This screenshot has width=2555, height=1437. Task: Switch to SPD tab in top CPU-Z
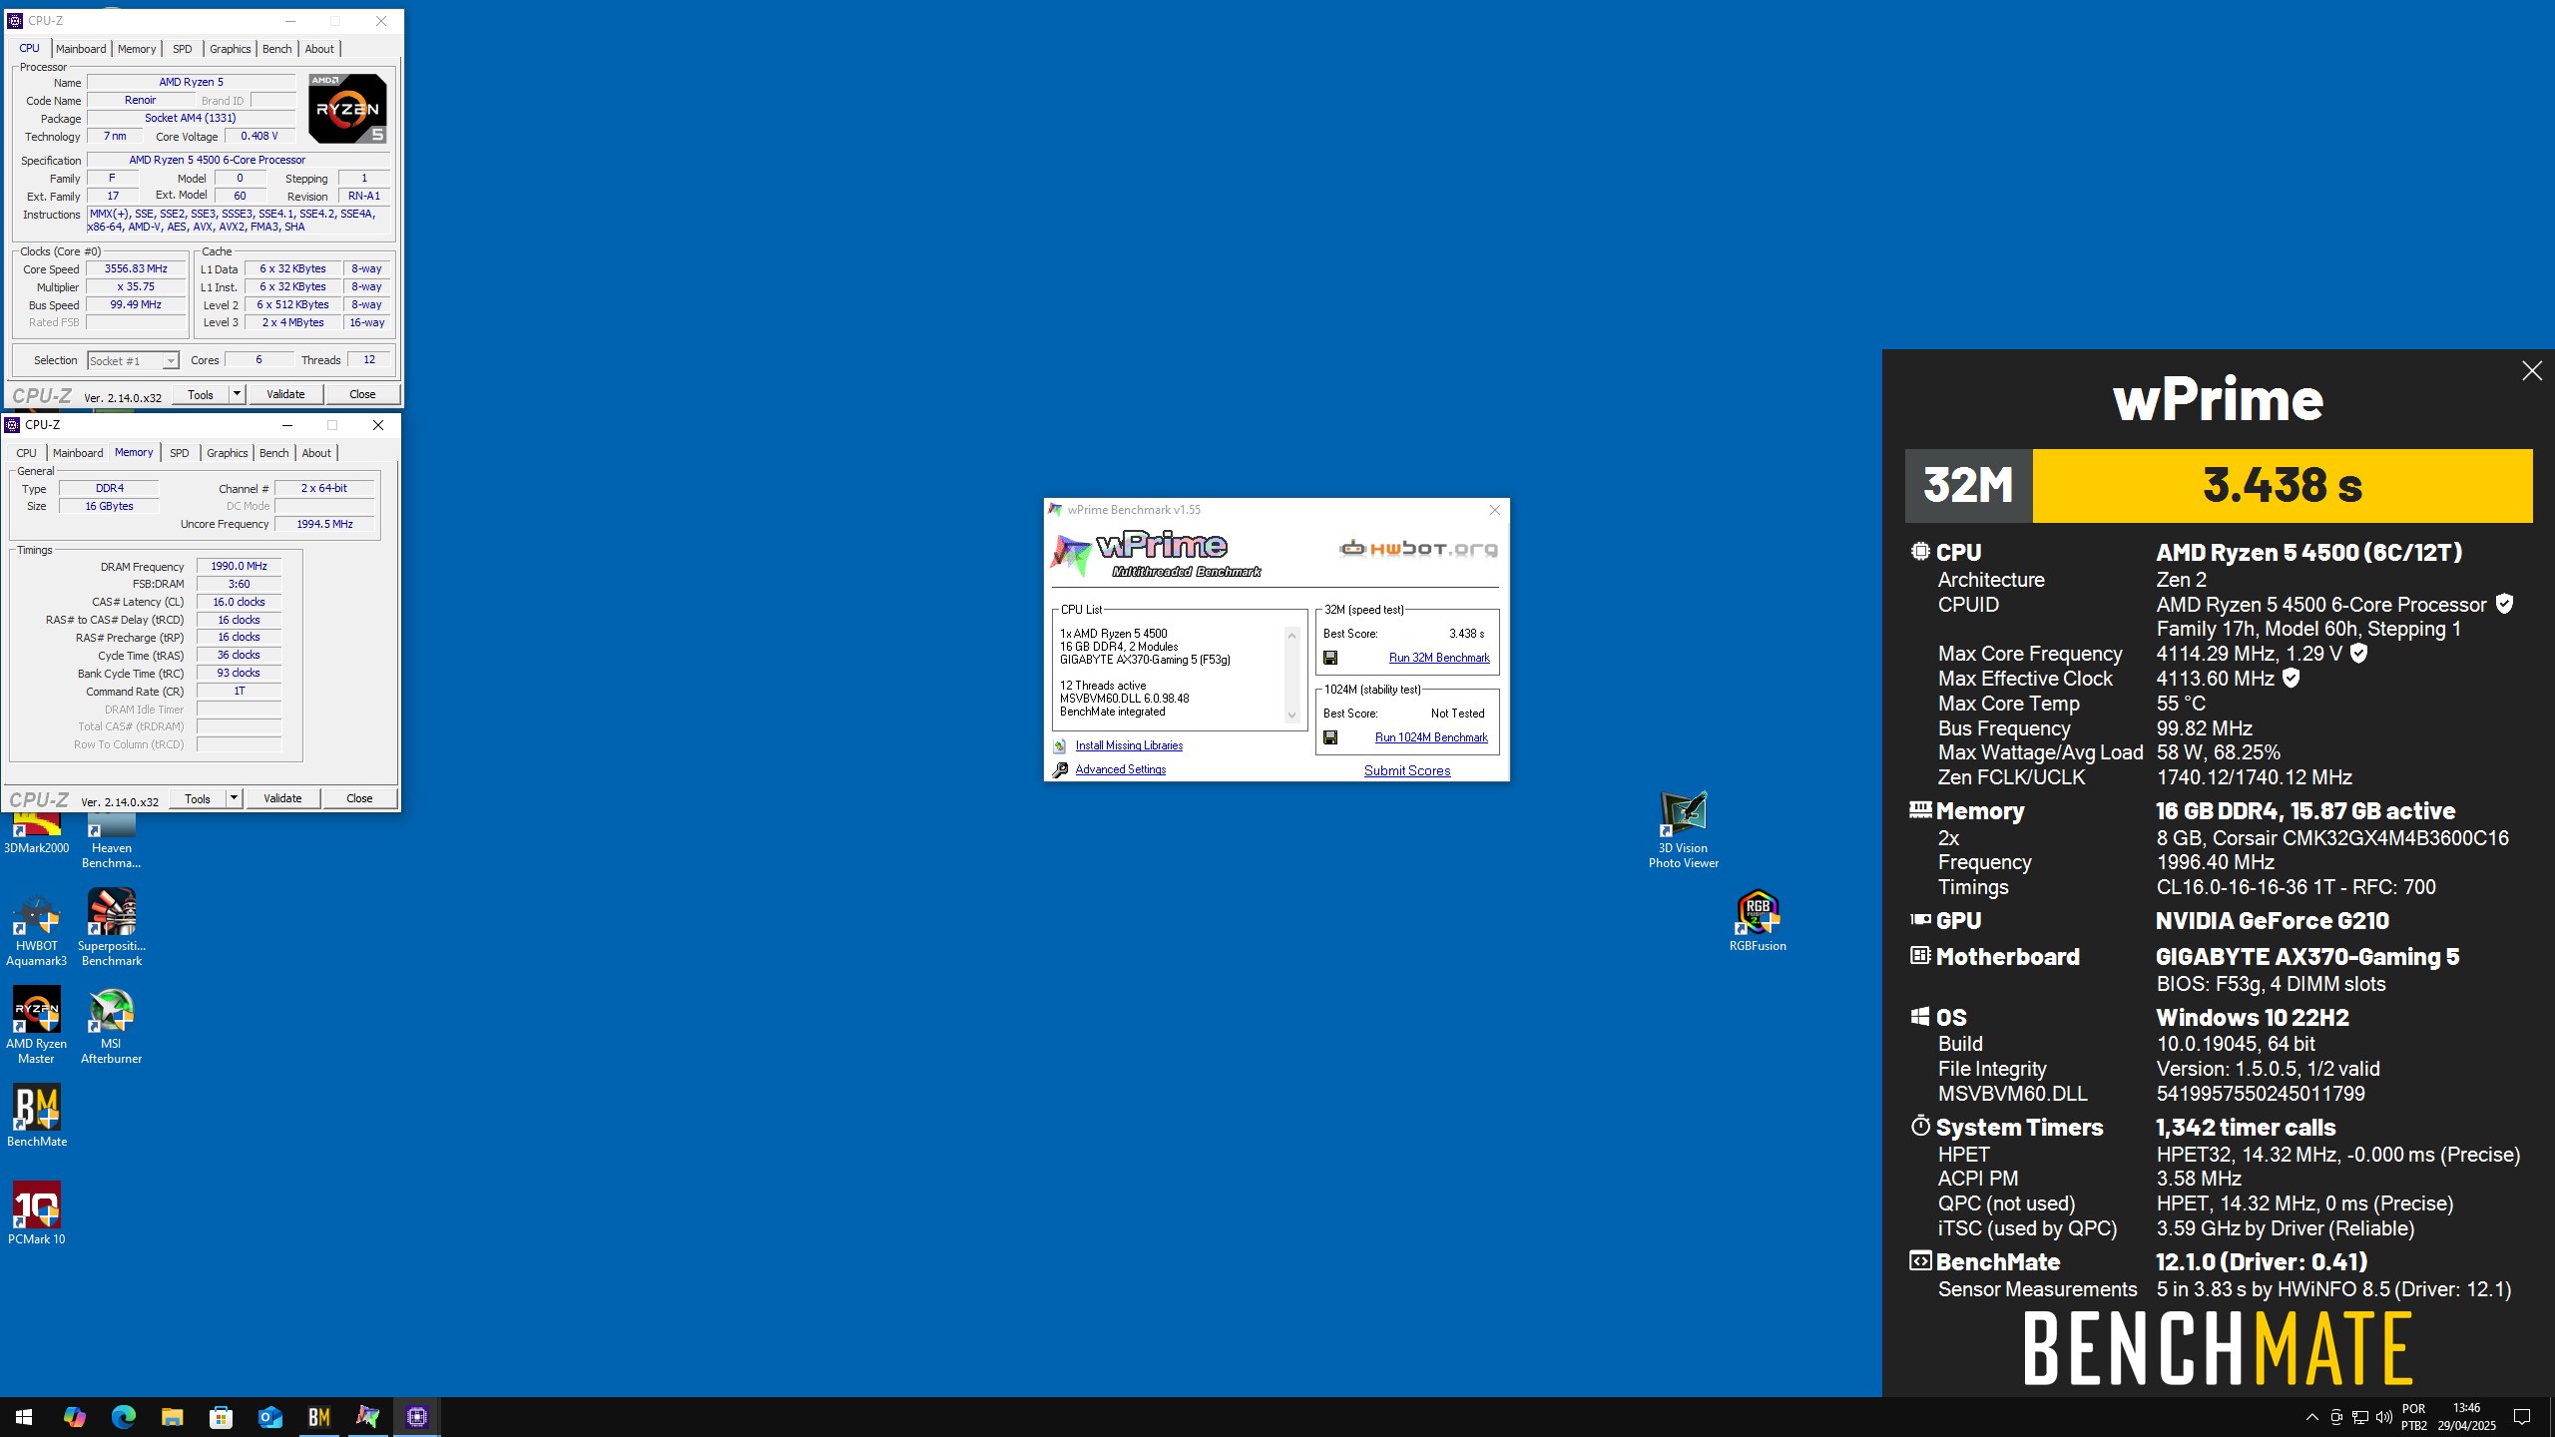183,49
